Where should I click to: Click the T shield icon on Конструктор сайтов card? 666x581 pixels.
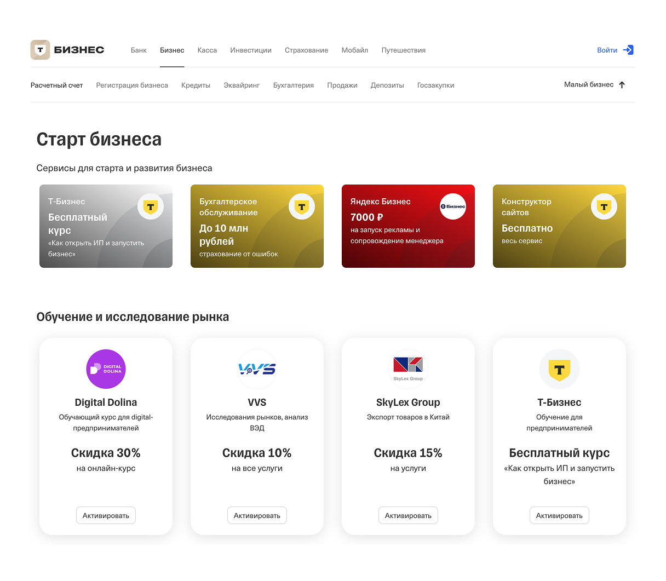[604, 206]
